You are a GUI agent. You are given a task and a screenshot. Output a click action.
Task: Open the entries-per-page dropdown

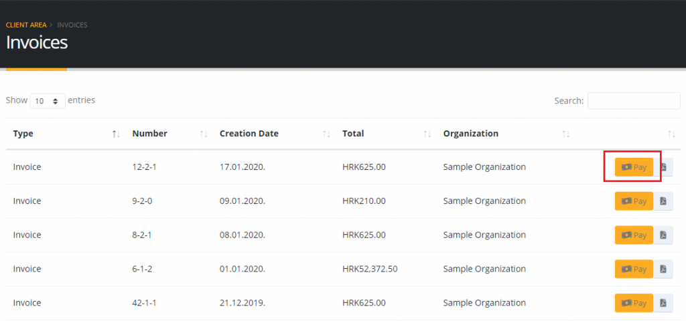(x=47, y=101)
